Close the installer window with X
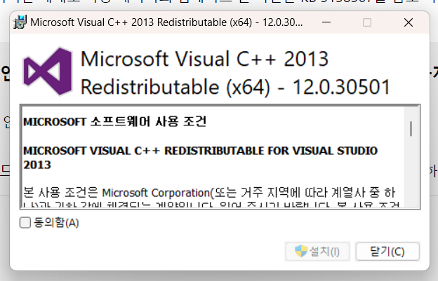Screen dimensions: 438x281 click(x=409, y=22)
